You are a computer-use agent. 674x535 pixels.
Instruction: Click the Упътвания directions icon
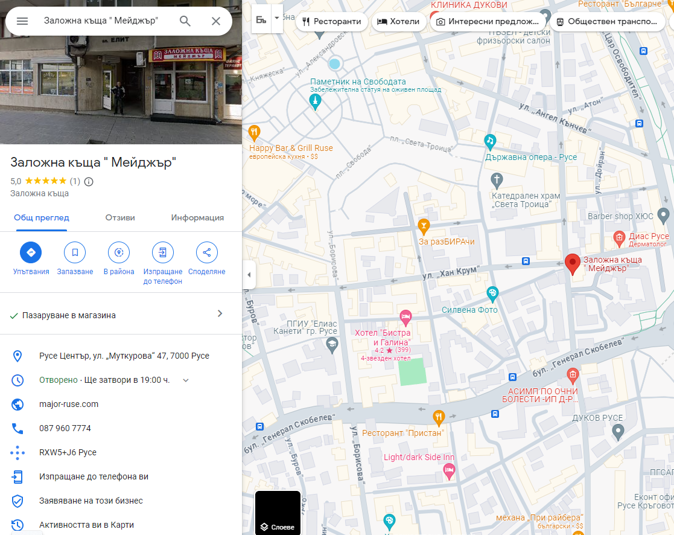point(31,252)
